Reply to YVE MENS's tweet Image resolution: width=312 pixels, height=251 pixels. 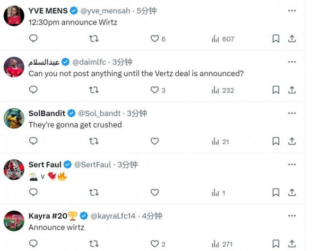click(x=33, y=39)
